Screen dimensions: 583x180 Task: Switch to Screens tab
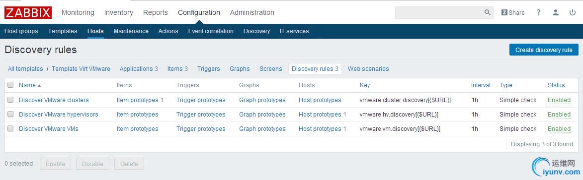271,68
